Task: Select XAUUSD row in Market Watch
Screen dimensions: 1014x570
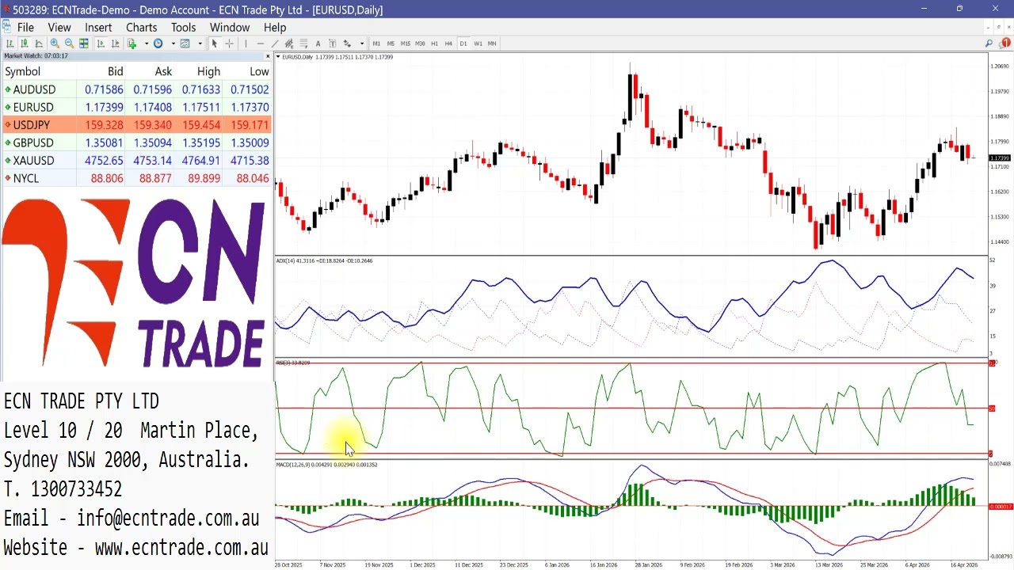Action: (136, 161)
